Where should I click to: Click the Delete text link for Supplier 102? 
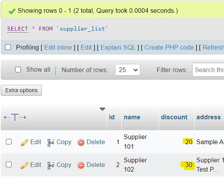pyautogui.click(x=96, y=165)
